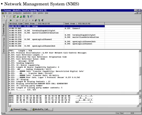The height and width of the screenshot is (115, 142).
Task: Click the hex pane horizontal scroll right arrow
Action: pos(138,105)
